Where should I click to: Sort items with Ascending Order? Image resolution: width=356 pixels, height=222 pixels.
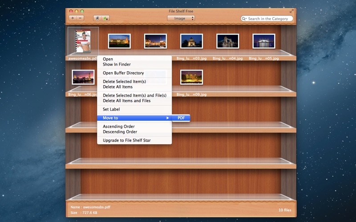pos(134,127)
